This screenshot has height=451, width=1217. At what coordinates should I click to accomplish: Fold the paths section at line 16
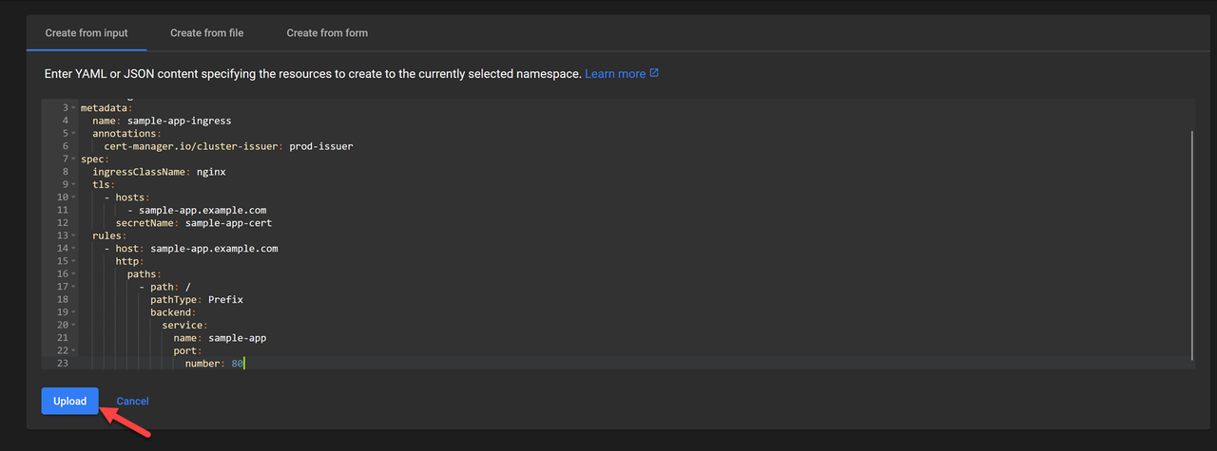pos(73,274)
